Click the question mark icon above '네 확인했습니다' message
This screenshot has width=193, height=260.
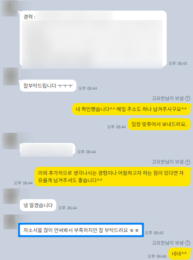[x=188, y=99]
